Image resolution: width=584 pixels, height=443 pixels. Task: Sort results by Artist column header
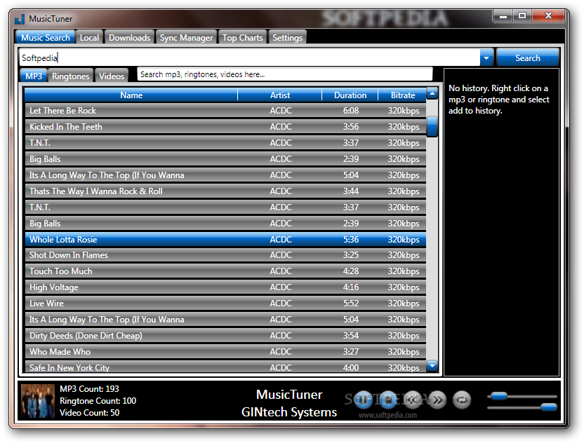(x=279, y=95)
